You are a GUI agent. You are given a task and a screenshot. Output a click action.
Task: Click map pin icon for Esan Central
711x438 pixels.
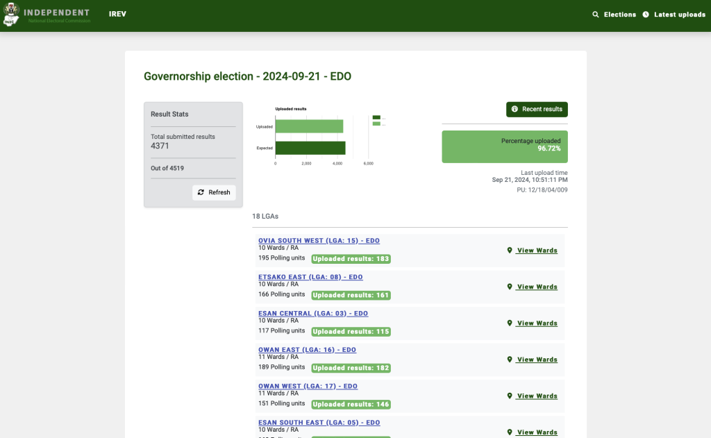coord(510,323)
